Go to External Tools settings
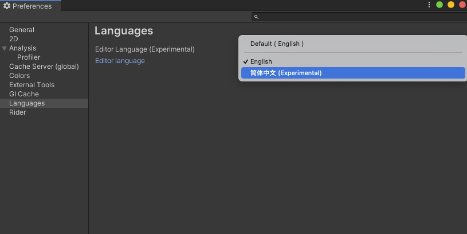 click(32, 85)
